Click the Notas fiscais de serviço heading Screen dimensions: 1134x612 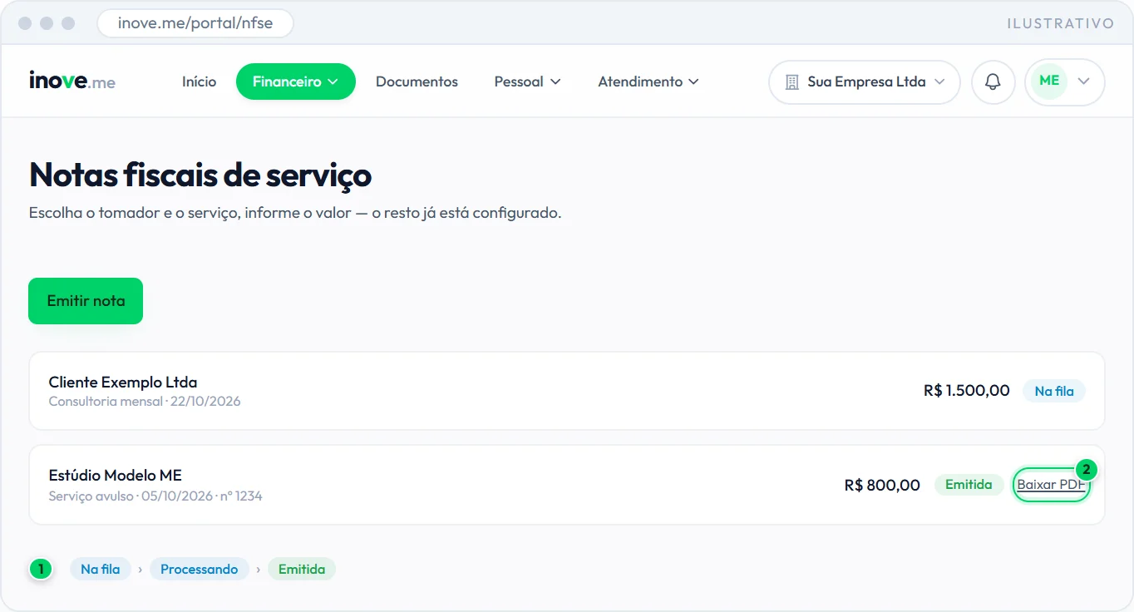[x=200, y=175]
